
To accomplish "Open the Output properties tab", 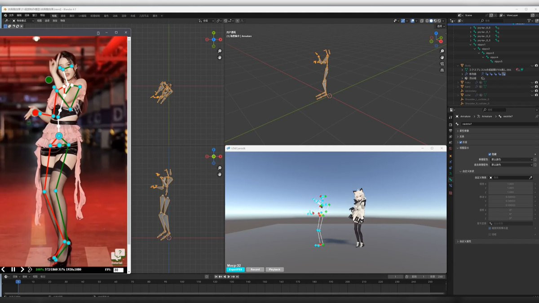I will pos(451,131).
